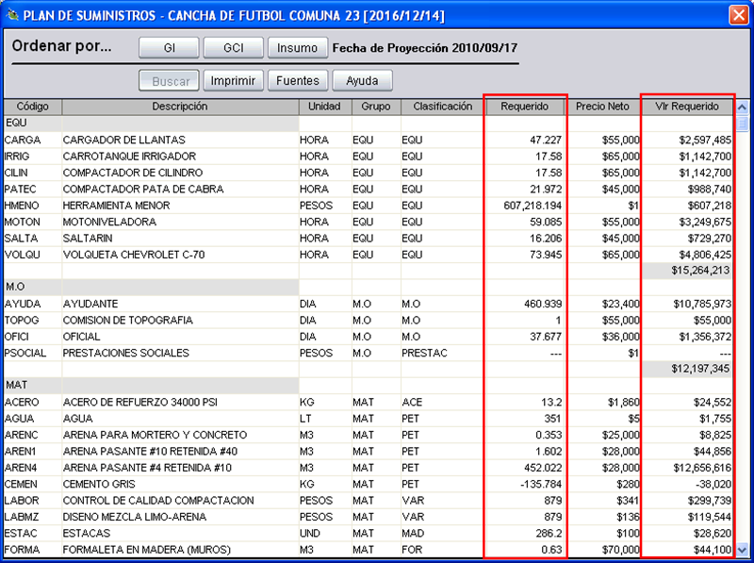The image size is (754, 563).
Task: Close the Plan de Suministros window
Action: 738,15
